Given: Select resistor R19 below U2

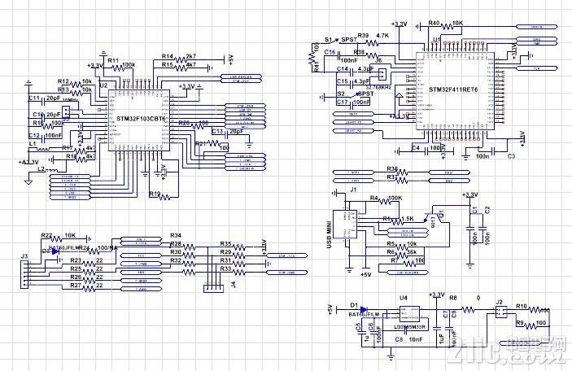Looking at the screenshot, I should pos(164,197).
